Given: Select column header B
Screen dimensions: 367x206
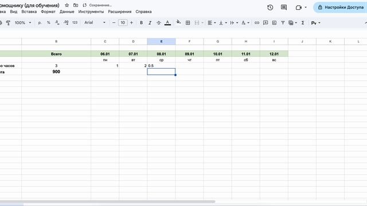Looking at the screenshot, I should 56,41.
